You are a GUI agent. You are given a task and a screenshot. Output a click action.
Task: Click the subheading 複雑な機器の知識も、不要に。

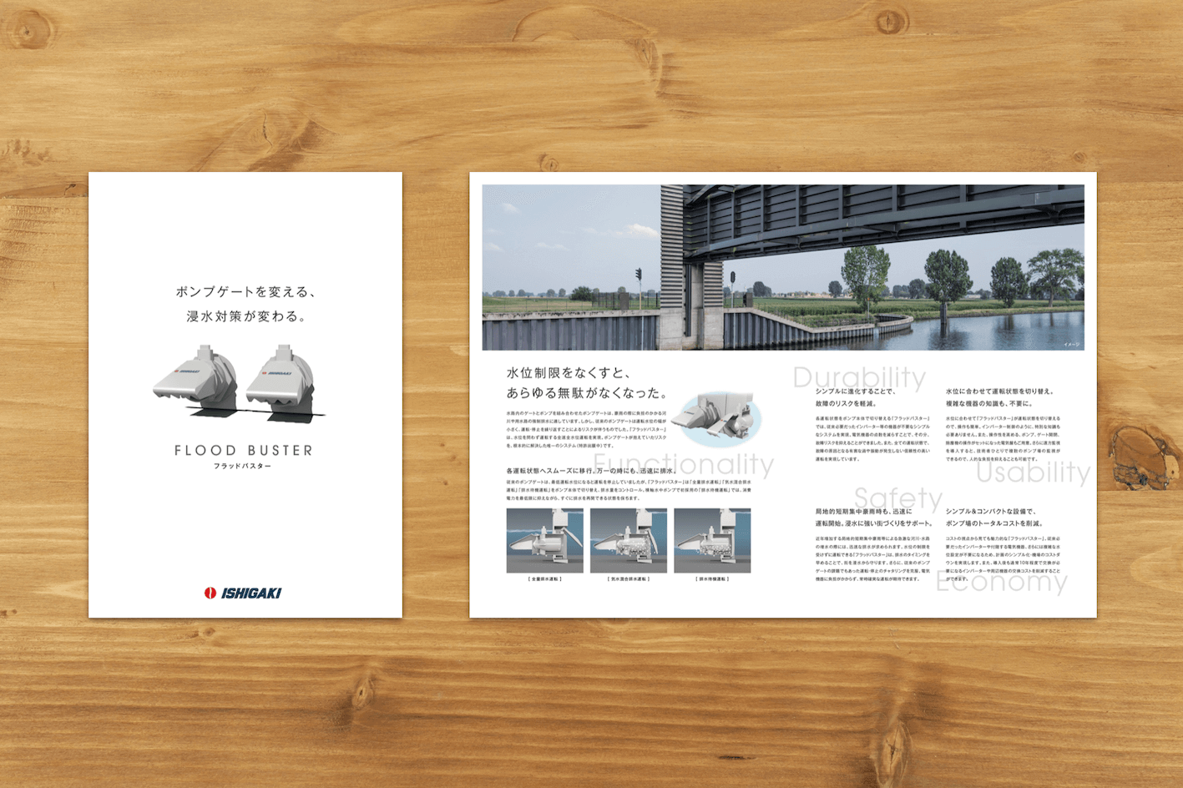988,403
